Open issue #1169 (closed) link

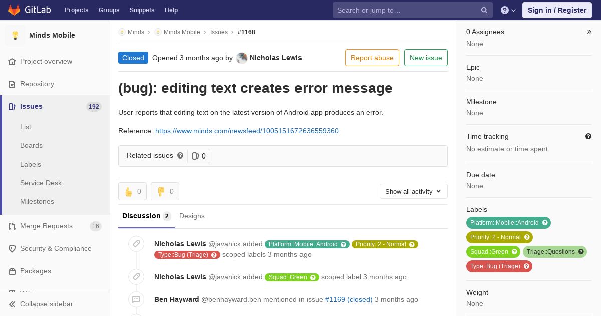(349, 299)
